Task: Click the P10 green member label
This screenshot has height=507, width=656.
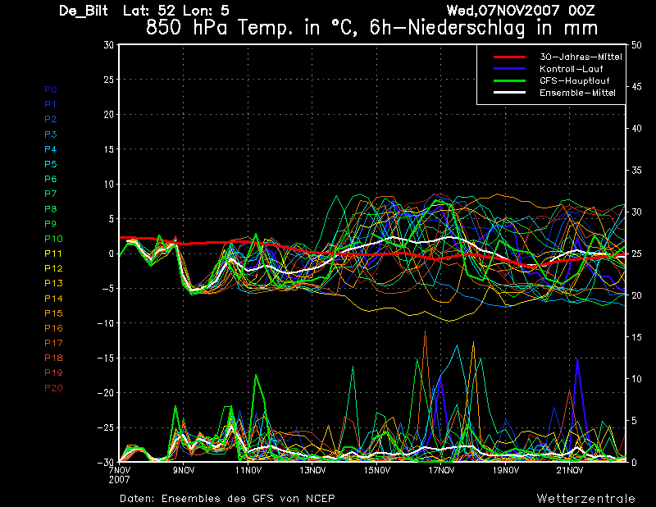Action: point(53,239)
